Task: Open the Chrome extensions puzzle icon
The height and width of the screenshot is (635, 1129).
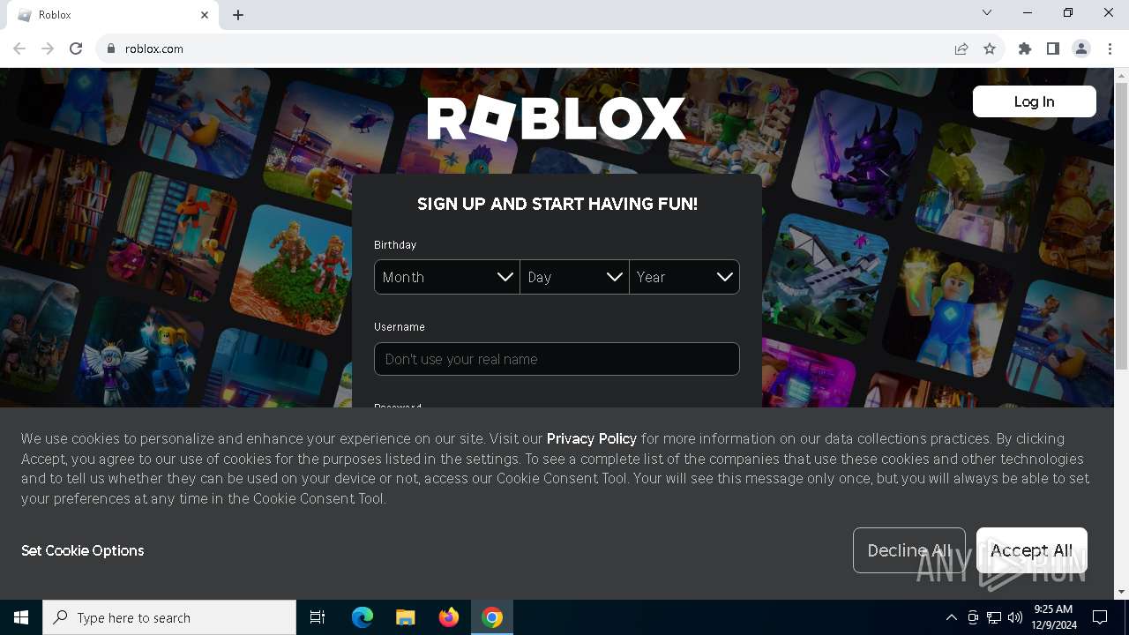Action: (x=1025, y=49)
